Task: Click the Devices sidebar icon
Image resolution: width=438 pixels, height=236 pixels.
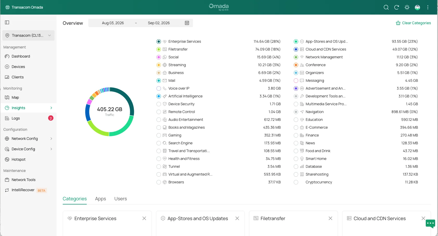Action: click(x=7, y=67)
